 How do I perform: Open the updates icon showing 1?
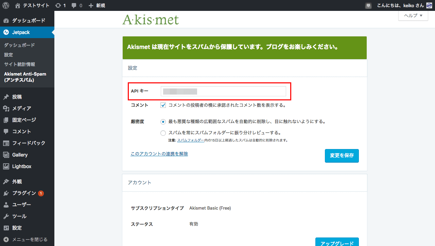point(58,5)
